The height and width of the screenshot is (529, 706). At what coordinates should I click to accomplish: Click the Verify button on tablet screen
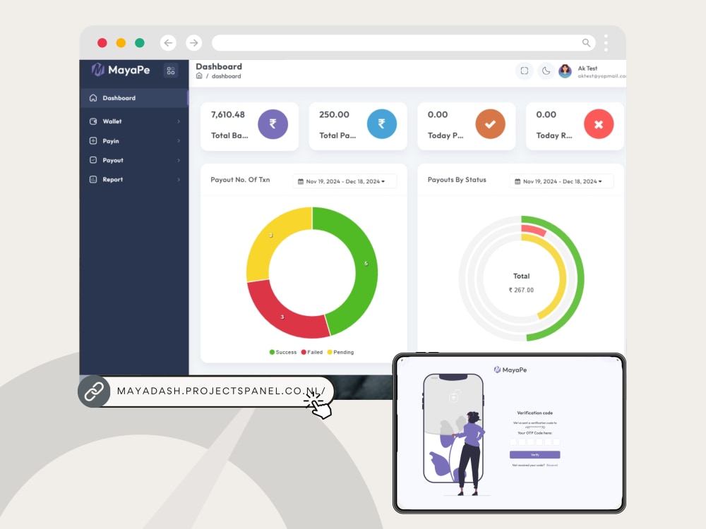pos(535,455)
